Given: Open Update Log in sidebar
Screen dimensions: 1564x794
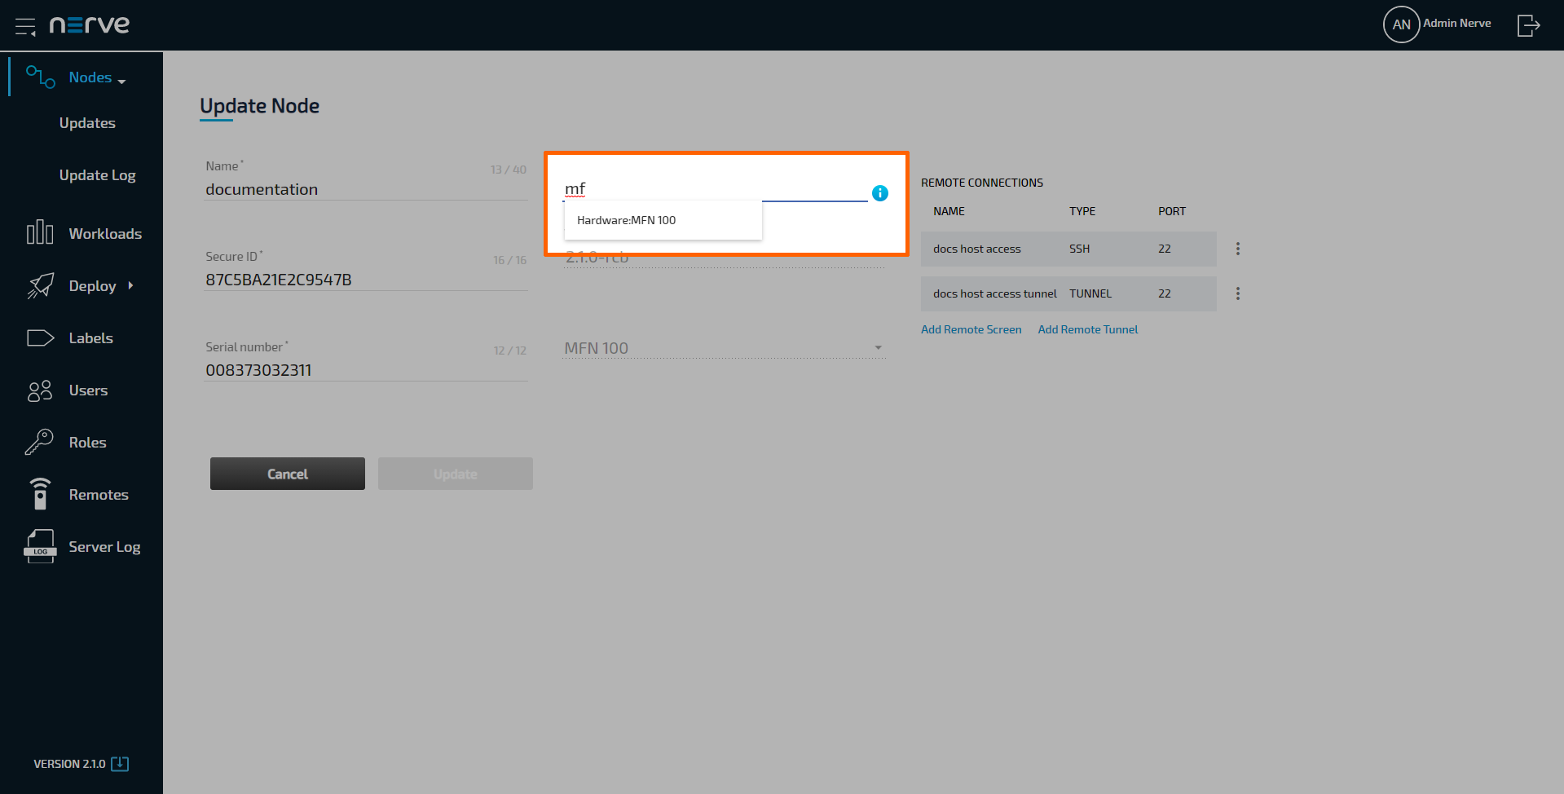Looking at the screenshot, I should [x=97, y=175].
